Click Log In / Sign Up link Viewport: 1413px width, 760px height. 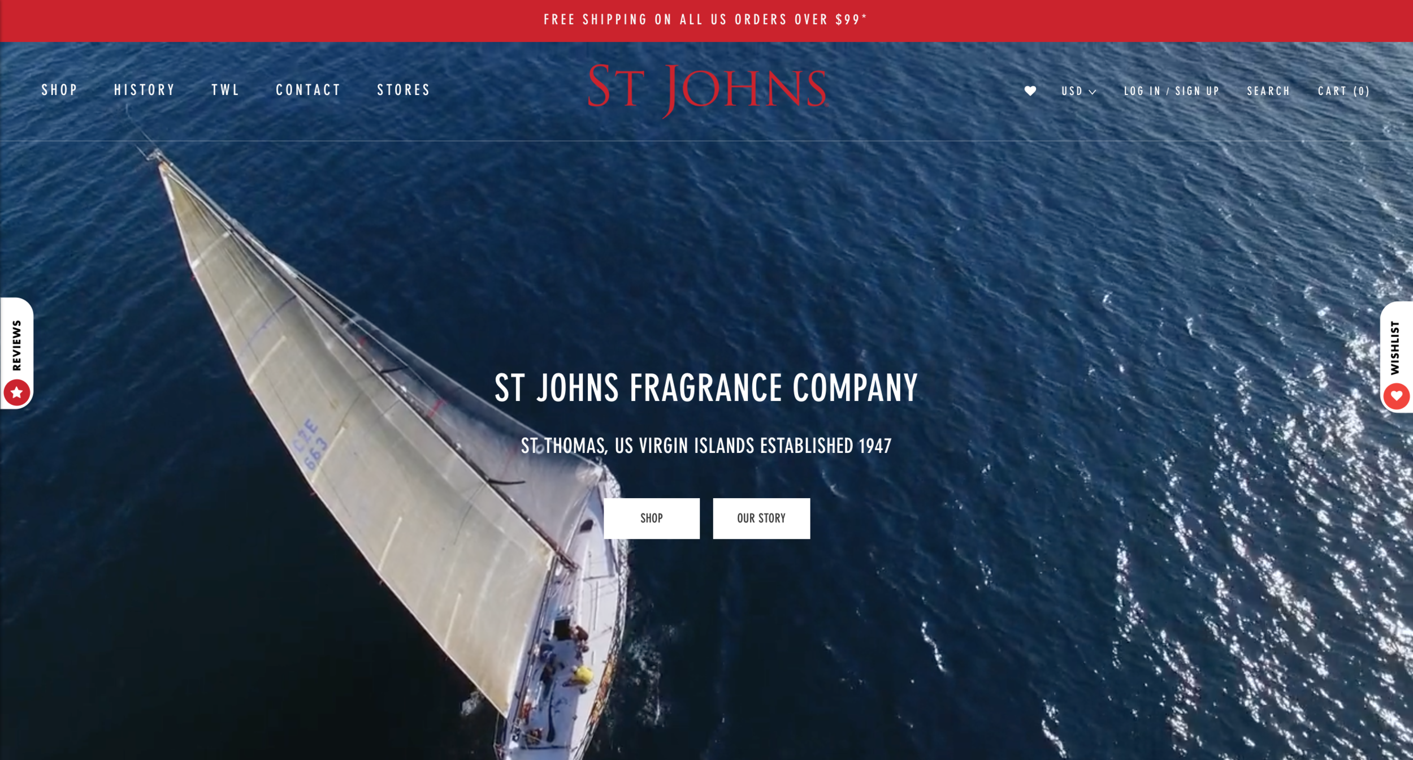pyautogui.click(x=1172, y=91)
